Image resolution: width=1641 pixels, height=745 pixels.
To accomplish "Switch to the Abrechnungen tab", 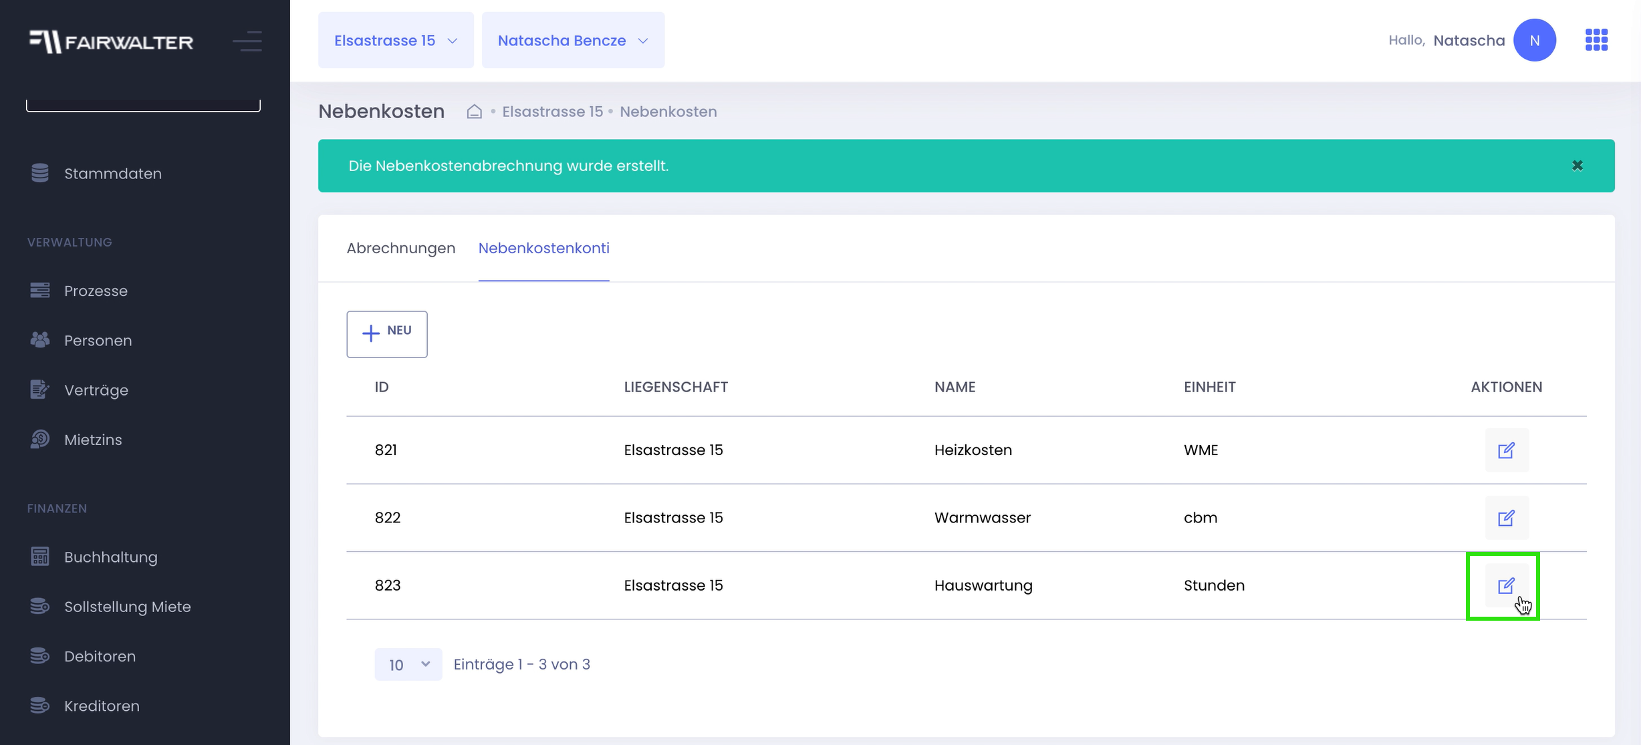I will point(401,248).
